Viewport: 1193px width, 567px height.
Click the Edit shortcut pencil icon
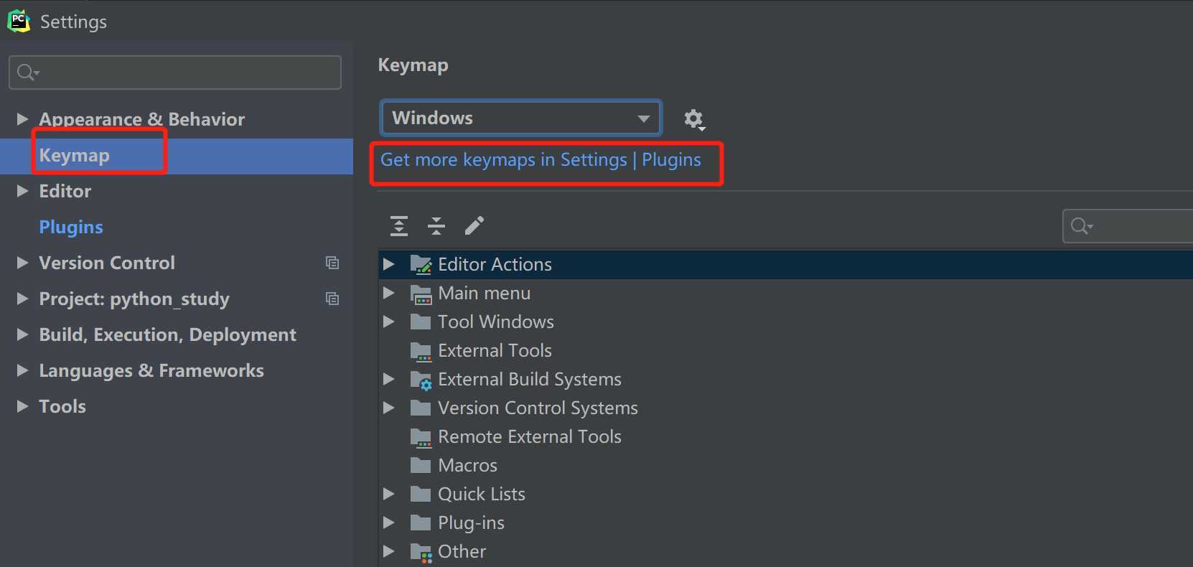click(474, 226)
